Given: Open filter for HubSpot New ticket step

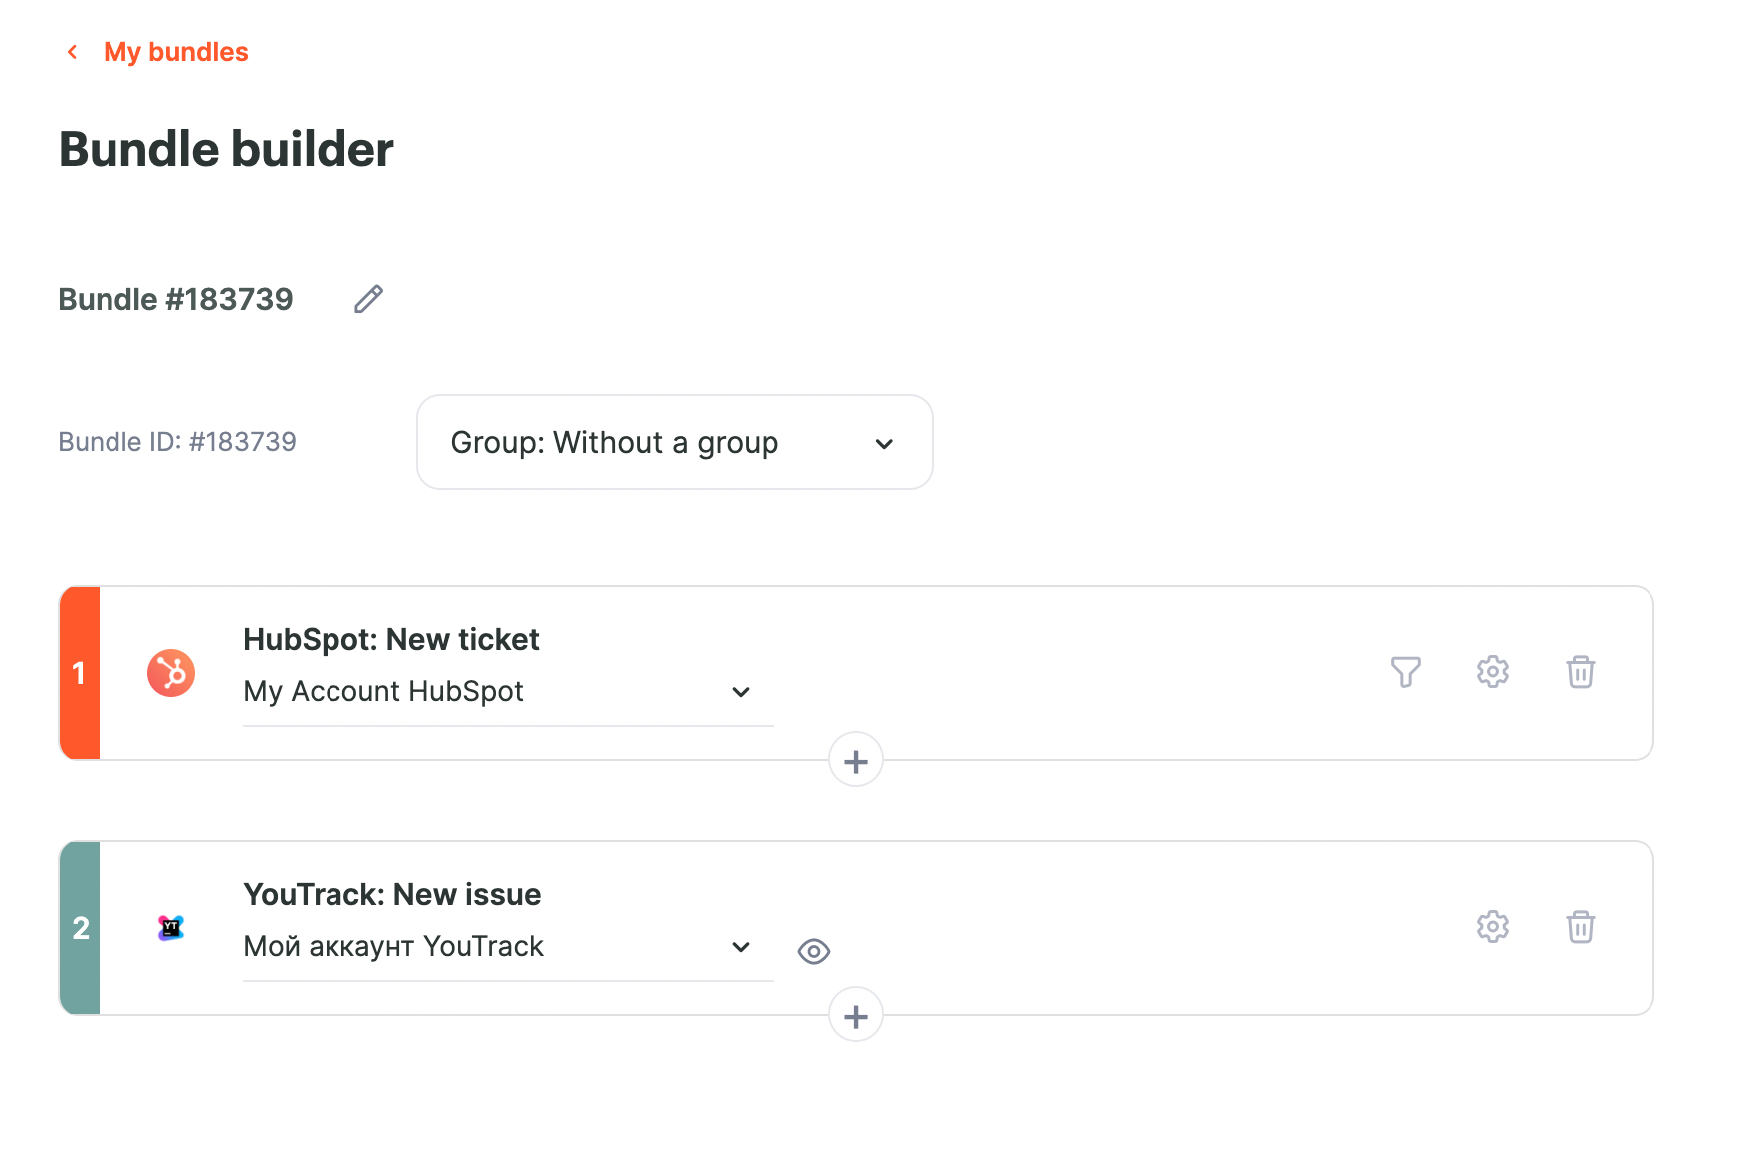Looking at the screenshot, I should [1405, 672].
